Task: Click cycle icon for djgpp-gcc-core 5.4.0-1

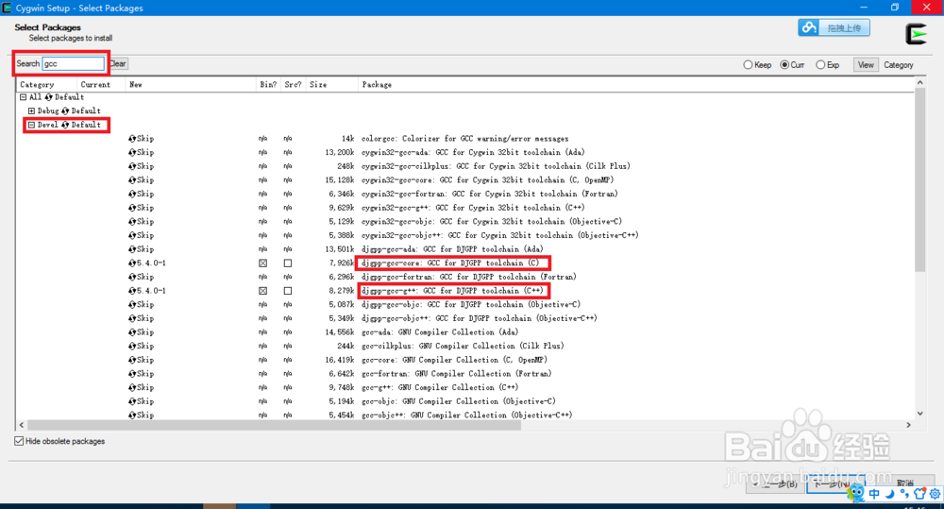Action: pyautogui.click(x=132, y=263)
